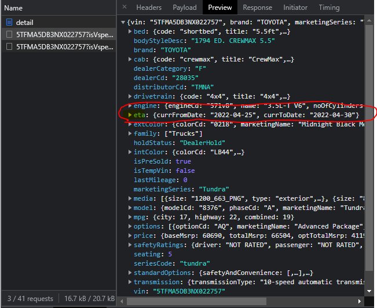The width and height of the screenshot is (377, 308).
Task: Expand the transmission object
Action: (x=130, y=282)
